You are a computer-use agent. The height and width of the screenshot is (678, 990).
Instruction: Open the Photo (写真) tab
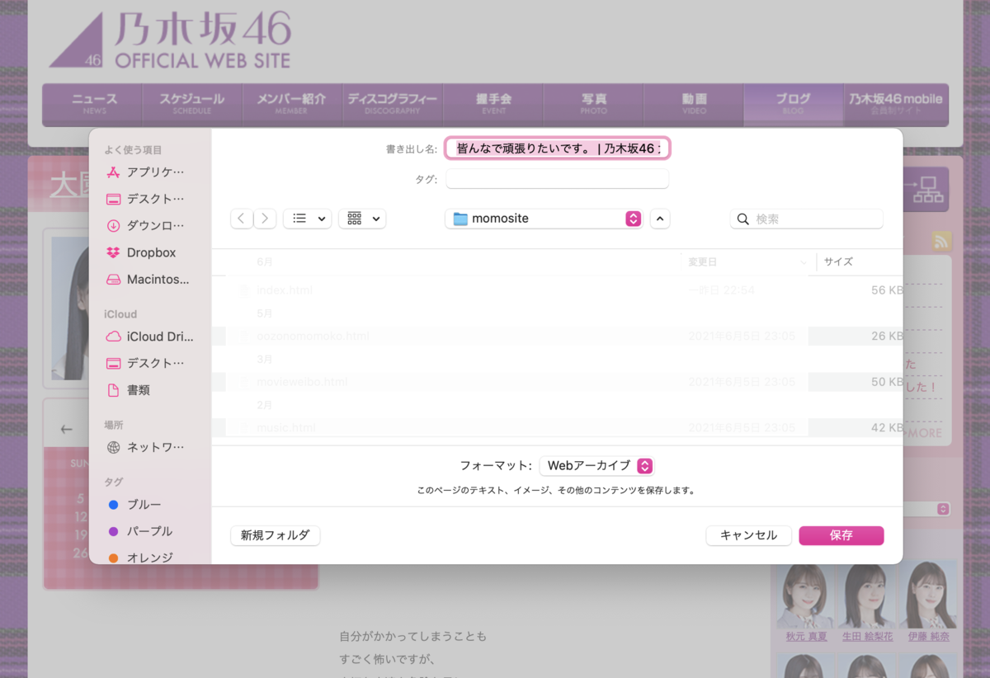(x=593, y=103)
